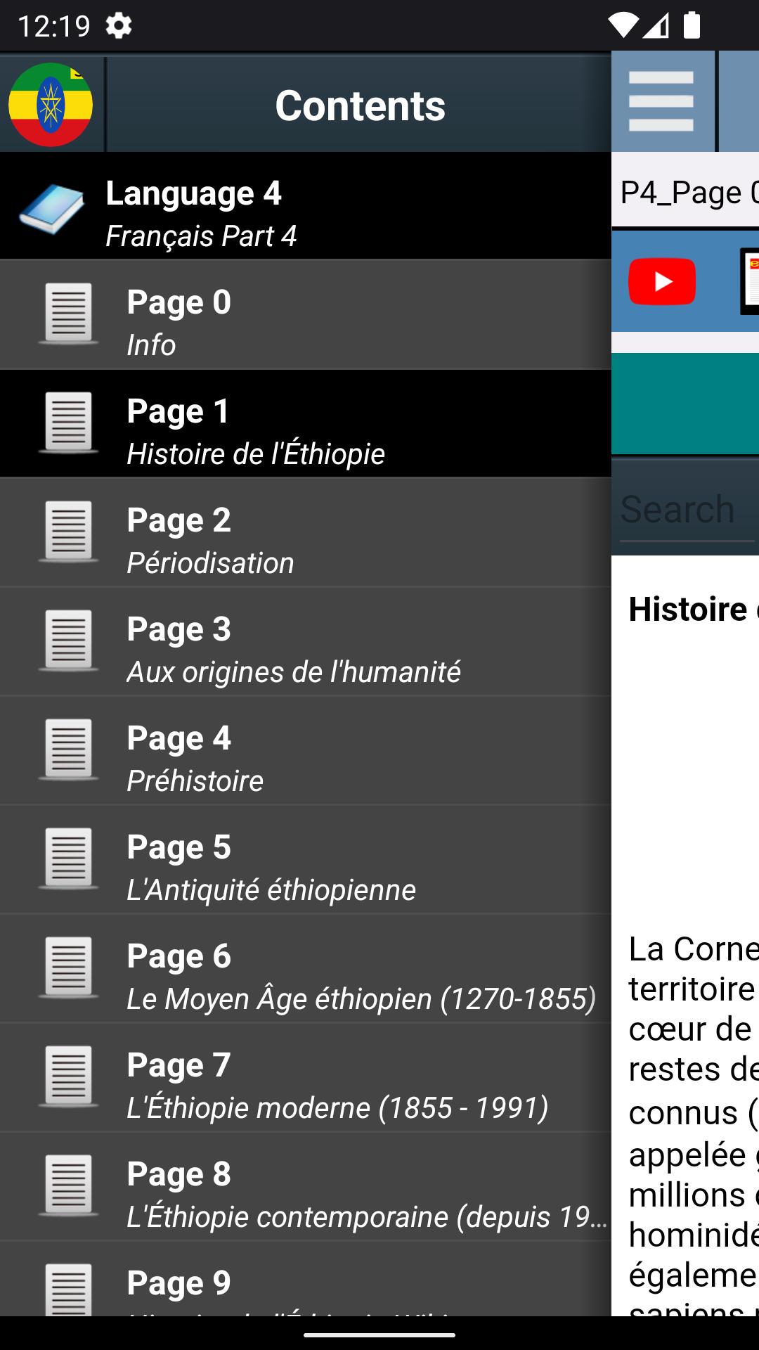The height and width of the screenshot is (1350, 759).
Task: Tap the teal banner in the background page
Action: tap(685, 404)
